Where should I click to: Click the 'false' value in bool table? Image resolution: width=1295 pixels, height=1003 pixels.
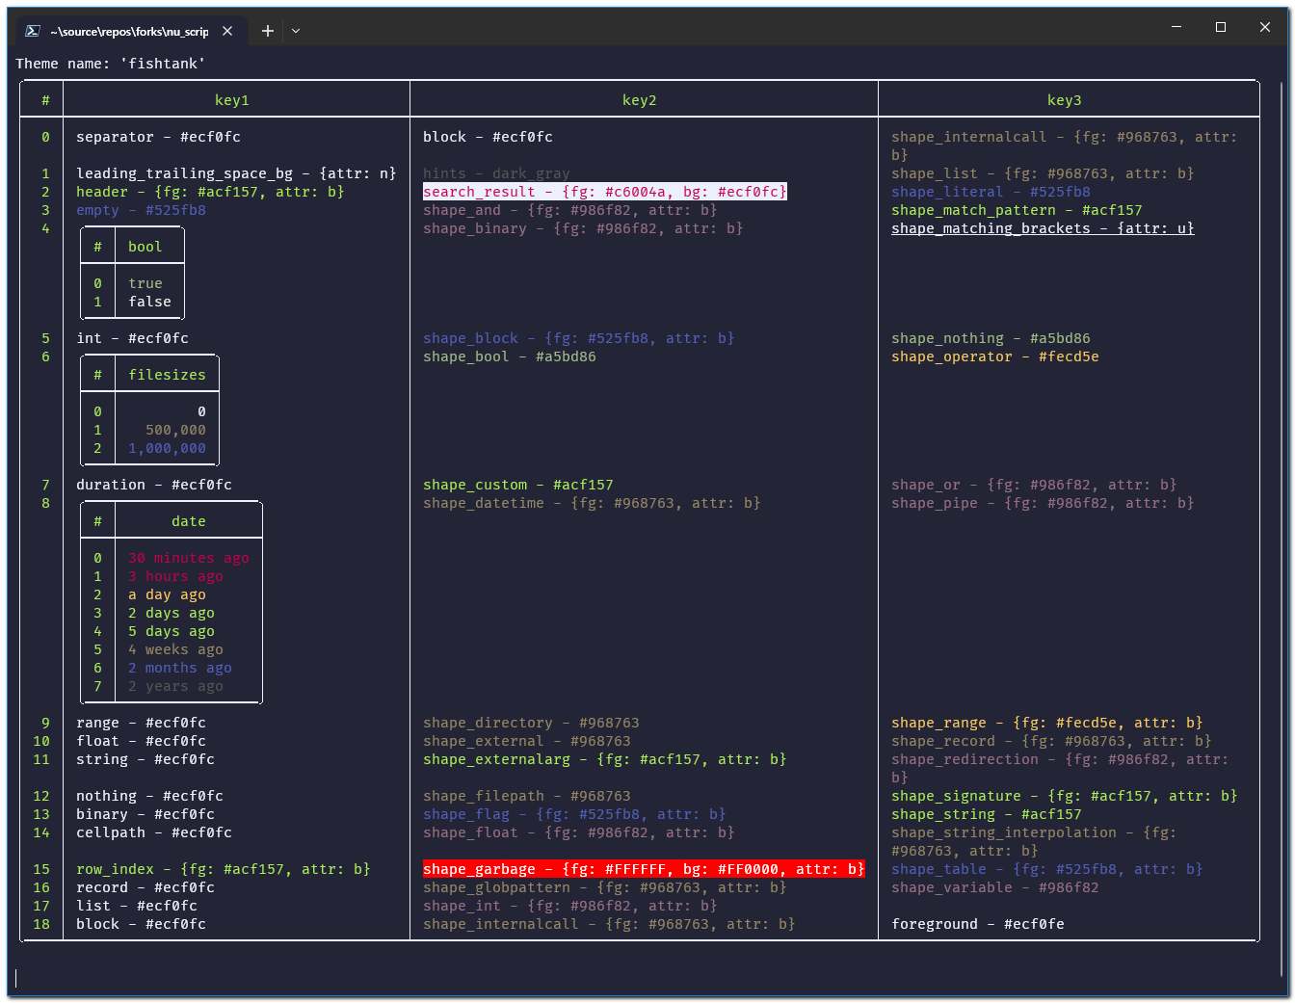click(x=150, y=302)
